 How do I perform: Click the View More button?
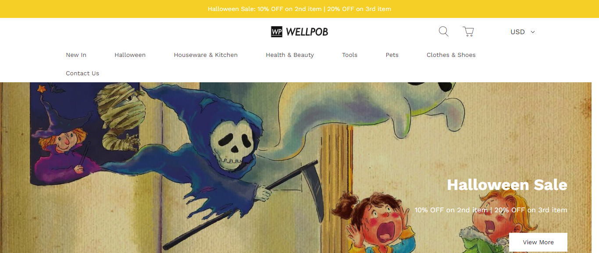538,242
